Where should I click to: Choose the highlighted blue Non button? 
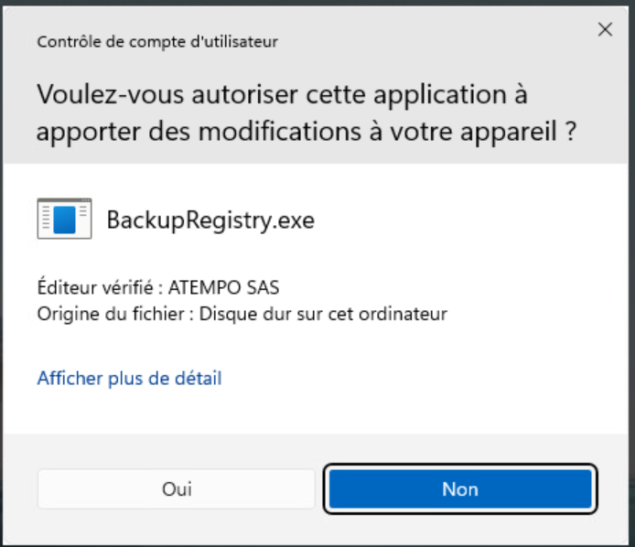coord(460,489)
